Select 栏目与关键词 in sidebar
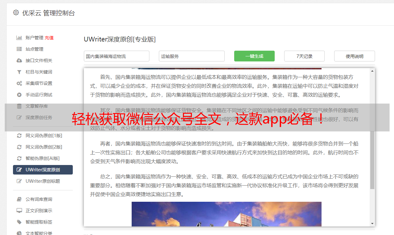Screen dimensions: 394x235 (39, 72)
